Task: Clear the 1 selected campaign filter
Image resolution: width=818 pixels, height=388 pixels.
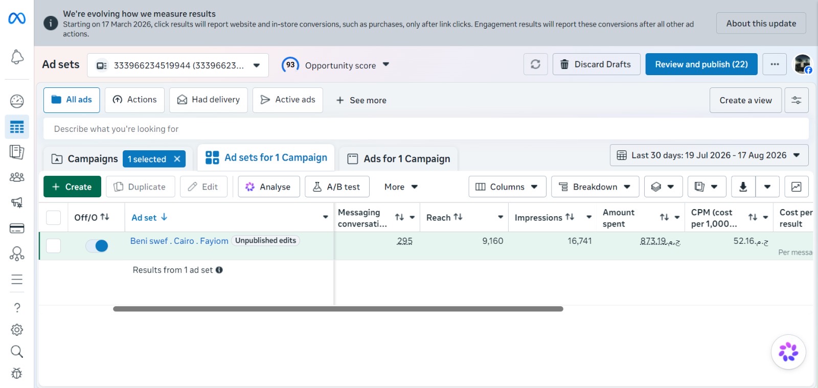Action: [177, 159]
